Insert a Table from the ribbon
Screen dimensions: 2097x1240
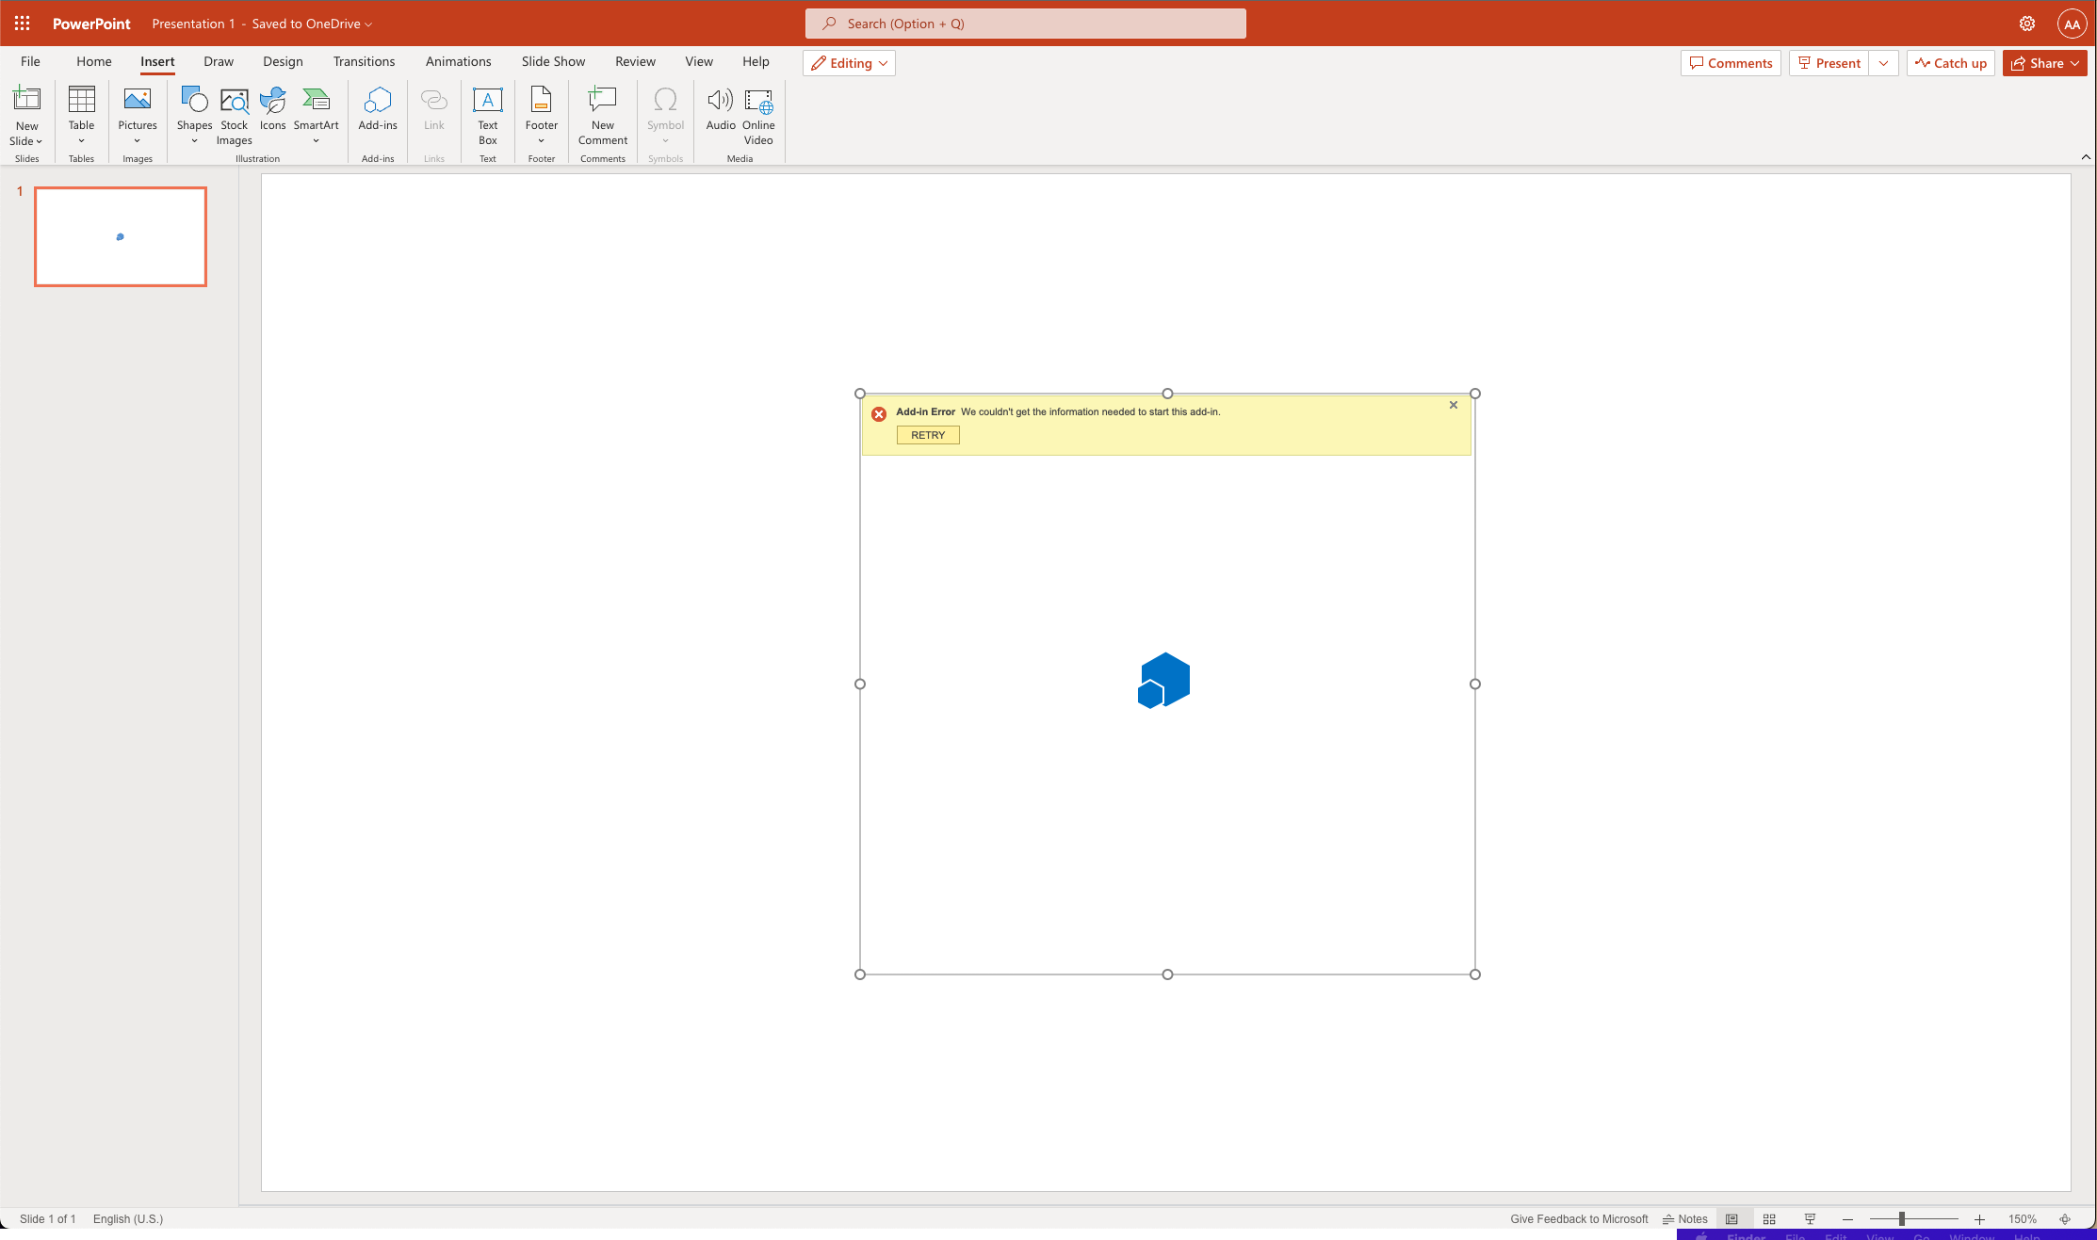pos(81,115)
